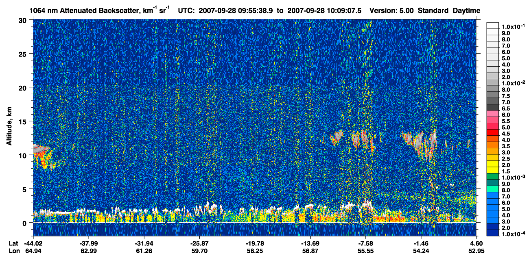Click longitude value '62.99'
This screenshot has height=271, width=529.
point(89,251)
